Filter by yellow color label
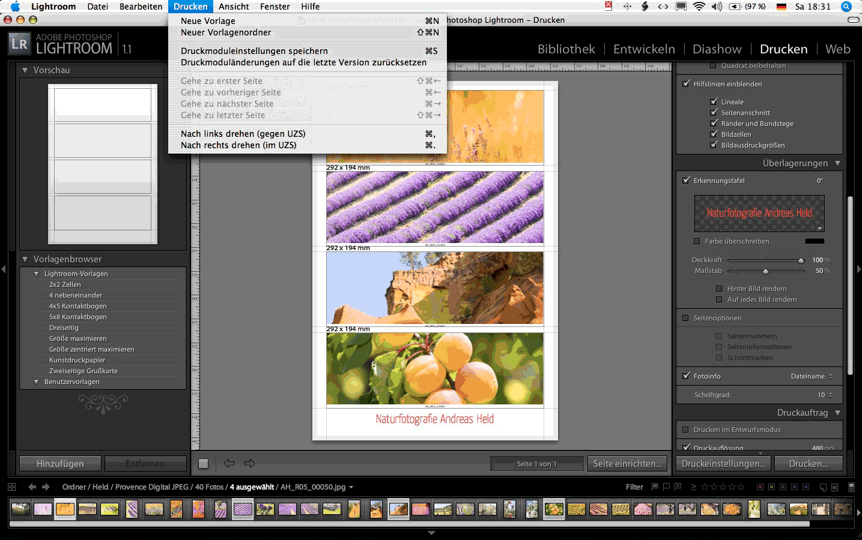 click(772, 487)
